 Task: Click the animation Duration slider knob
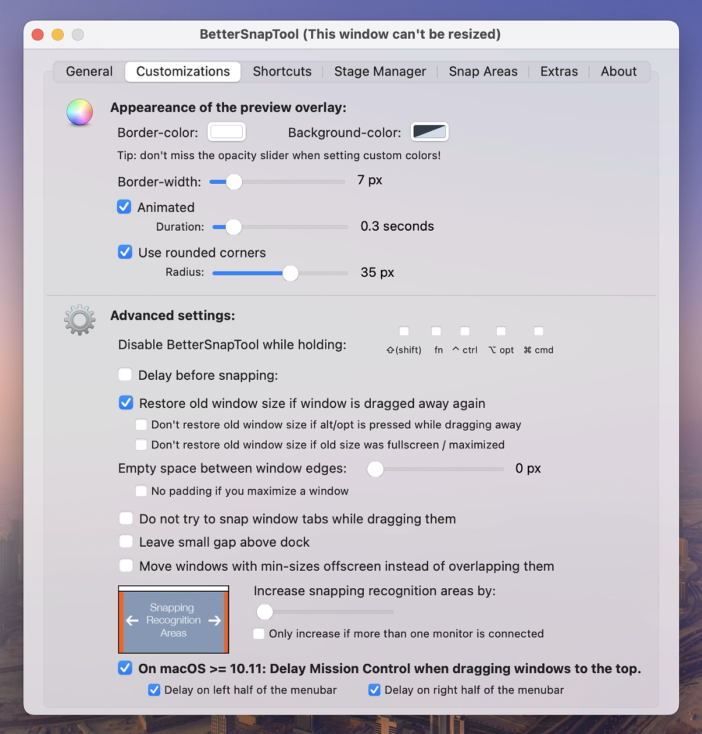233,227
